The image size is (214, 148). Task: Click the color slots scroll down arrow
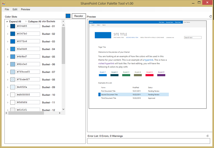pyautogui.click(x=63, y=109)
